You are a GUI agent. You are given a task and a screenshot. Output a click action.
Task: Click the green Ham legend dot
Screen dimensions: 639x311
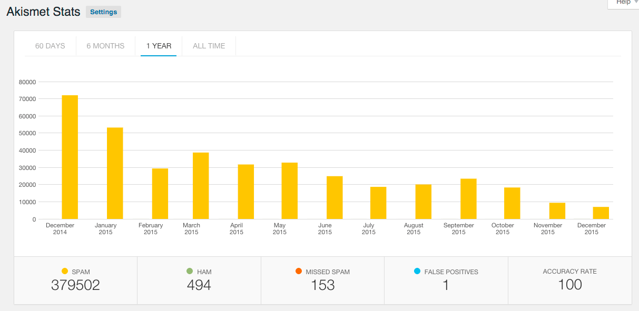coord(190,272)
